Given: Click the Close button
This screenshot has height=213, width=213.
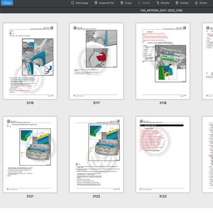Looking at the screenshot, I should (x=7, y=3).
